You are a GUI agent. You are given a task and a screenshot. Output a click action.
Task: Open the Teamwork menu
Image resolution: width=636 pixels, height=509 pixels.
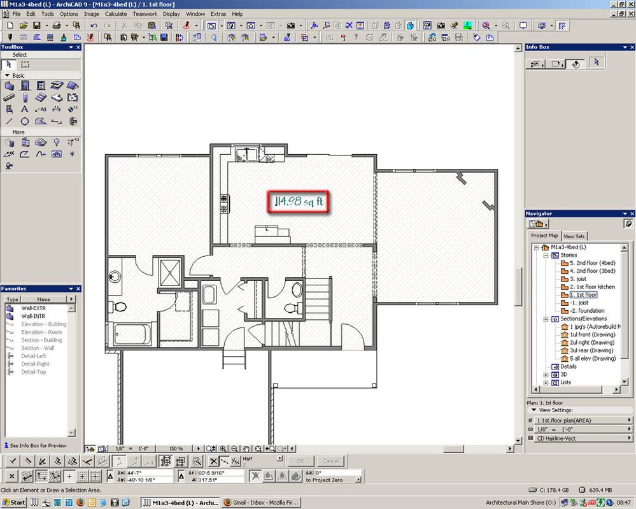pyautogui.click(x=145, y=13)
